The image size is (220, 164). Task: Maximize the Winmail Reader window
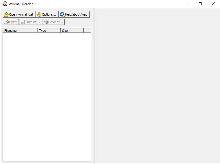(x=200, y=4)
